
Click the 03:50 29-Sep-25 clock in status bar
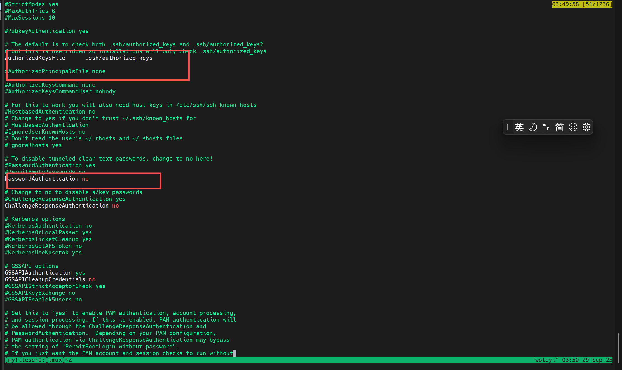click(x=587, y=360)
